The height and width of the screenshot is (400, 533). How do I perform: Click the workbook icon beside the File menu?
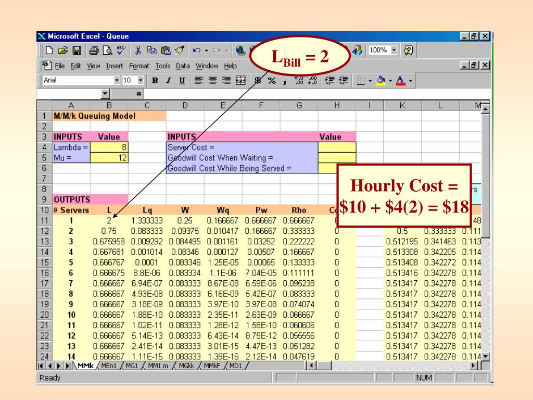(x=46, y=65)
